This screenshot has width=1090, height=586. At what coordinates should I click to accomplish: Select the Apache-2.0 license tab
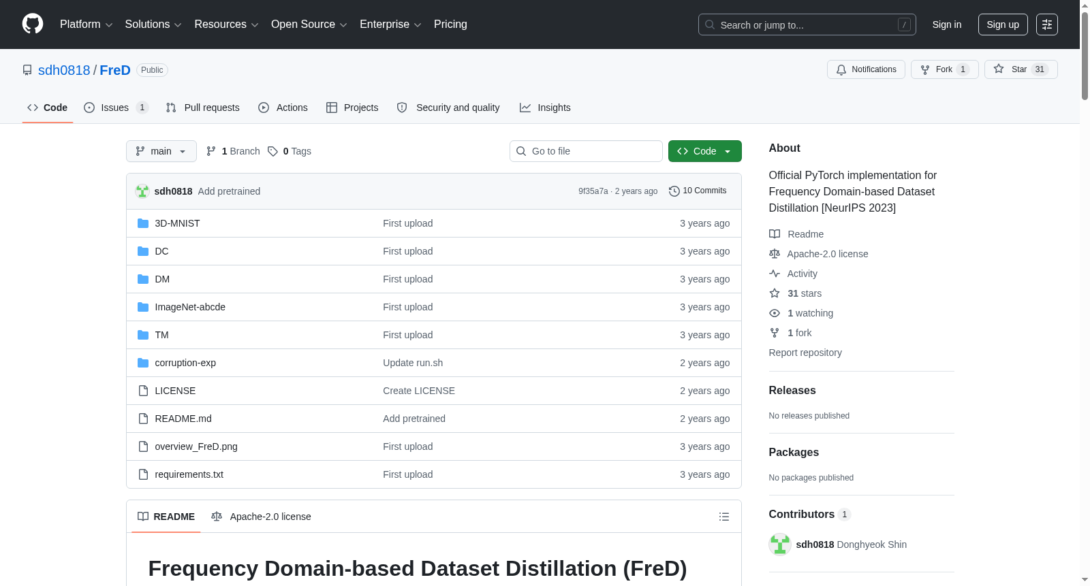261,517
